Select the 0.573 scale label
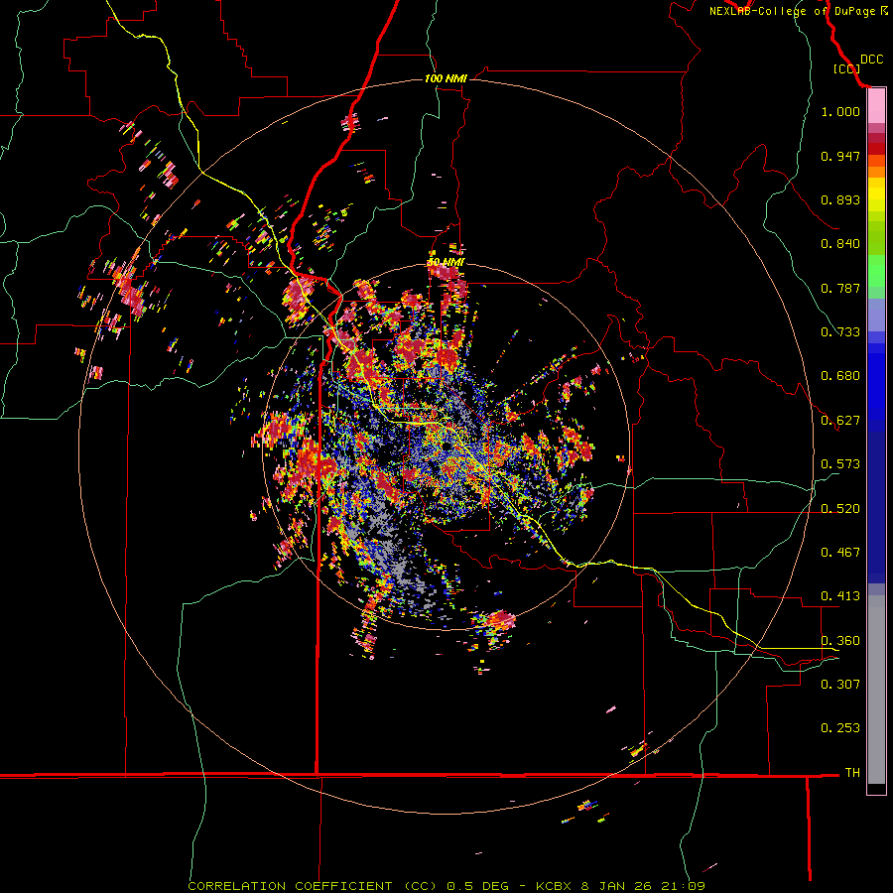The height and width of the screenshot is (893, 893). 840,464
